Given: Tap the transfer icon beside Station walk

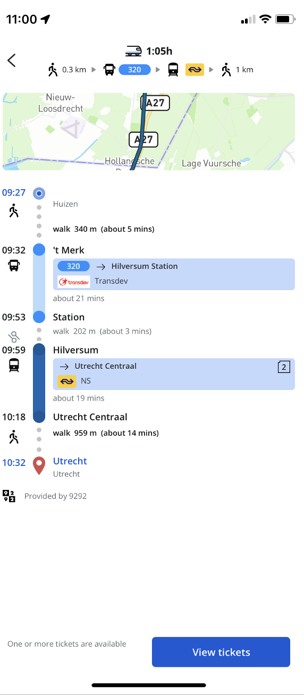Looking at the screenshot, I should (x=14, y=336).
